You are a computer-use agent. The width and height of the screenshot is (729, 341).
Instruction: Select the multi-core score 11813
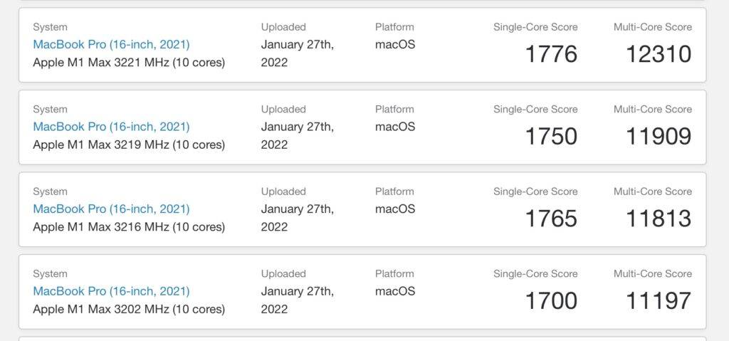click(x=659, y=219)
